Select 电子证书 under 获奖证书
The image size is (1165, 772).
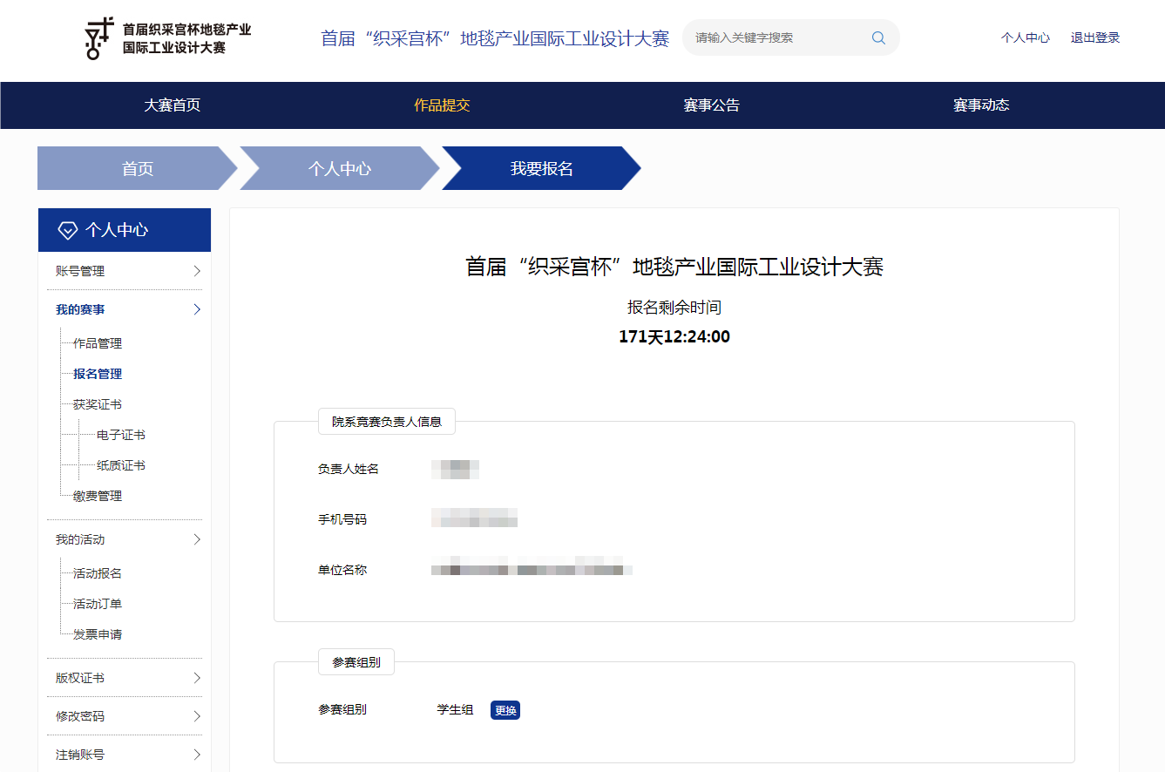(x=120, y=435)
